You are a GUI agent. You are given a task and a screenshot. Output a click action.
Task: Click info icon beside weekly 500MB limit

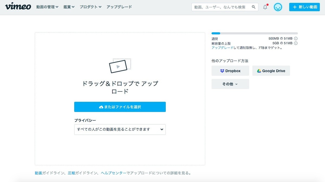click(x=296, y=39)
